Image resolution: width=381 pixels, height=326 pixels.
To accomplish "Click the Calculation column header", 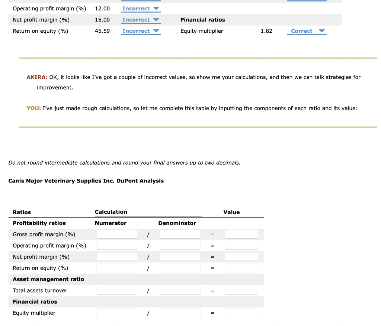I will (x=111, y=212).
